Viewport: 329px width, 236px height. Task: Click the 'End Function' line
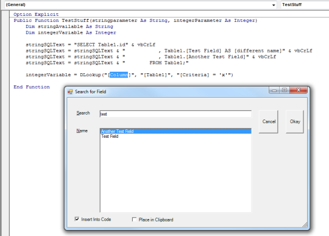point(32,87)
